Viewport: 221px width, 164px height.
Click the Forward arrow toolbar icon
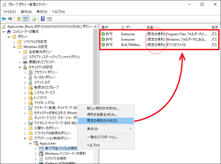(x=10, y=19)
